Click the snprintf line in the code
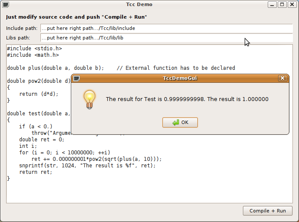This screenshot has height=222, width=299. (x=87, y=166)
